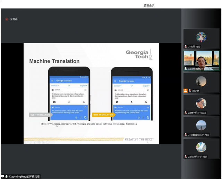222x179 pixels.
Task: Go to previous slide via slideshow arrow
Action: (x=26, y=142)
